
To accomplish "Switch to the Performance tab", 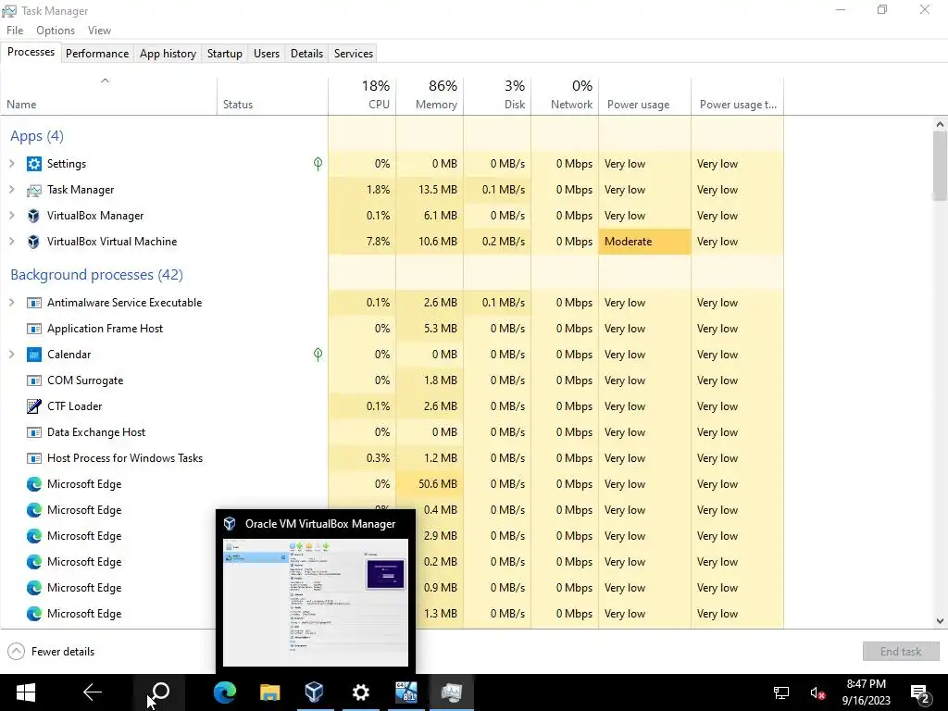I will (97, 54).
